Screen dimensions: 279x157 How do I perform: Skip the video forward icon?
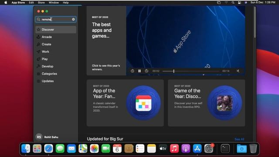click(x=146, y=71)
